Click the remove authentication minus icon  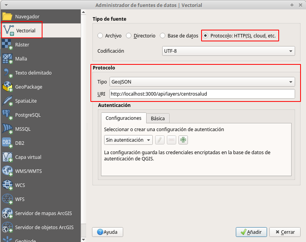tap(172, 140)
